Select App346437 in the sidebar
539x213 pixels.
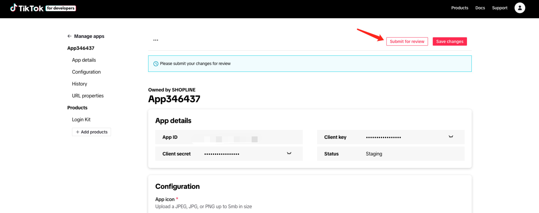(x=81, y=48)
